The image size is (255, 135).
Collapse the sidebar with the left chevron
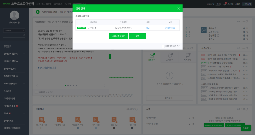tap(31, 12)
